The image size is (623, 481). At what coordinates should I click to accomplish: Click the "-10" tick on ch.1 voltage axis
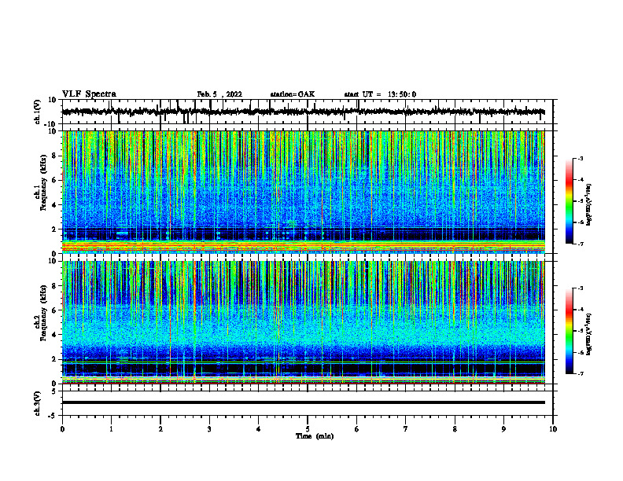point(51,124)
